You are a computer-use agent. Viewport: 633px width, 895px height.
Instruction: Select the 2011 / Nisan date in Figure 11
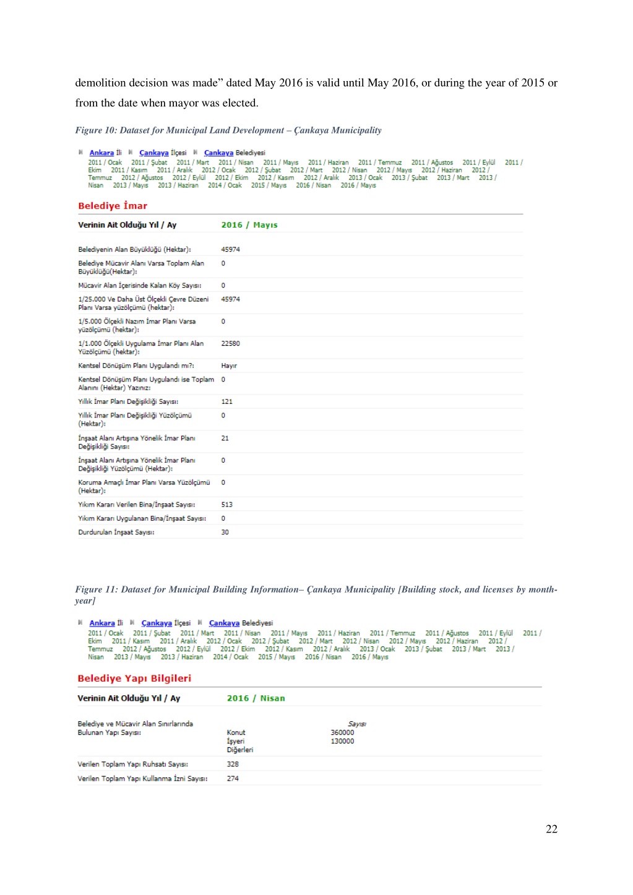pos(242,633)
